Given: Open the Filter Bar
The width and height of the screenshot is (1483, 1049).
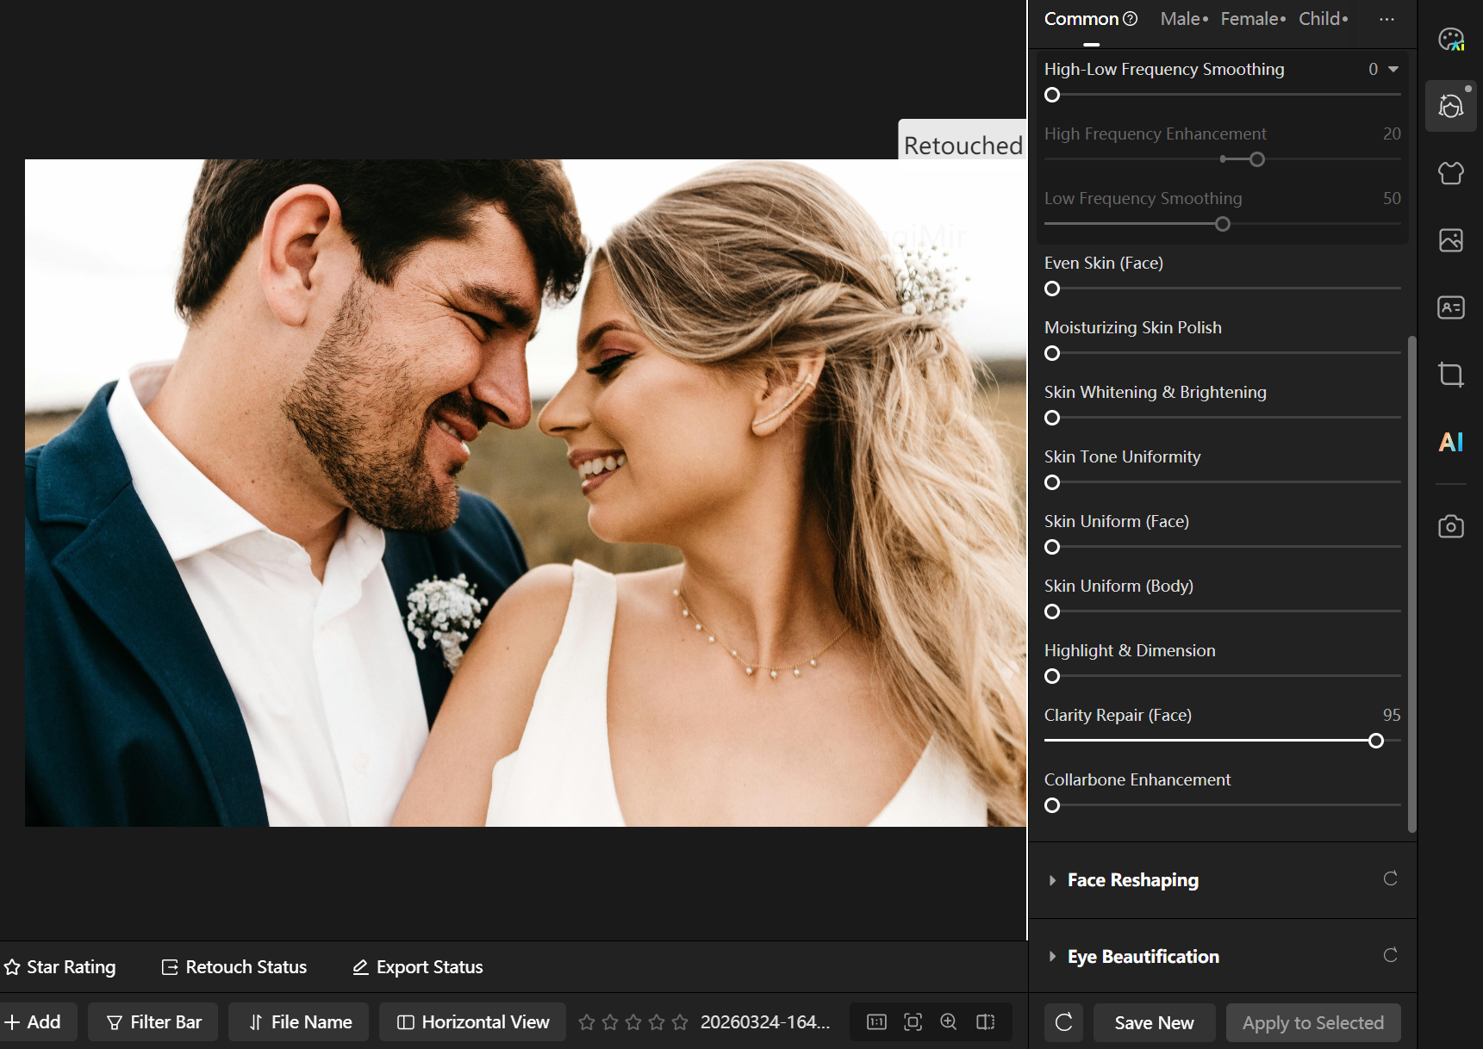Looking at the screenshot, I should click(x=153, y=1022).
